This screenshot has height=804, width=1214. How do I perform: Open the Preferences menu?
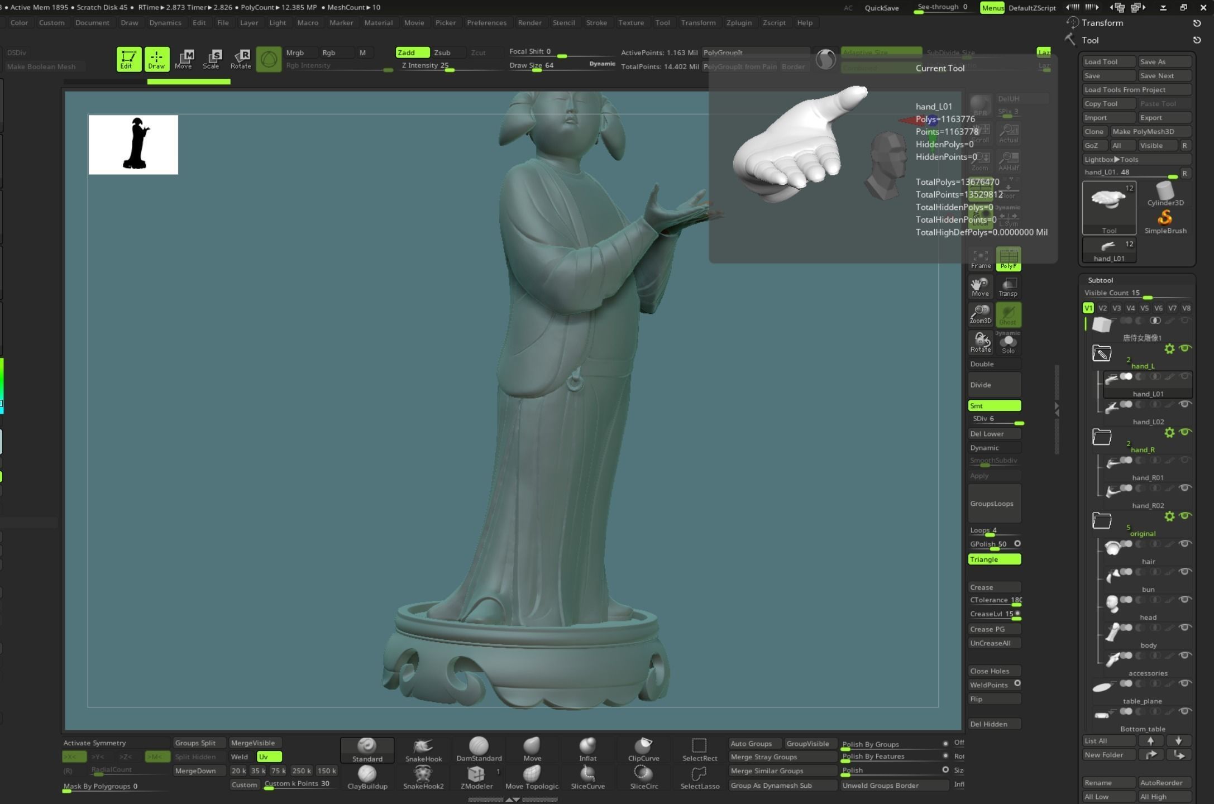coord(486,23)
